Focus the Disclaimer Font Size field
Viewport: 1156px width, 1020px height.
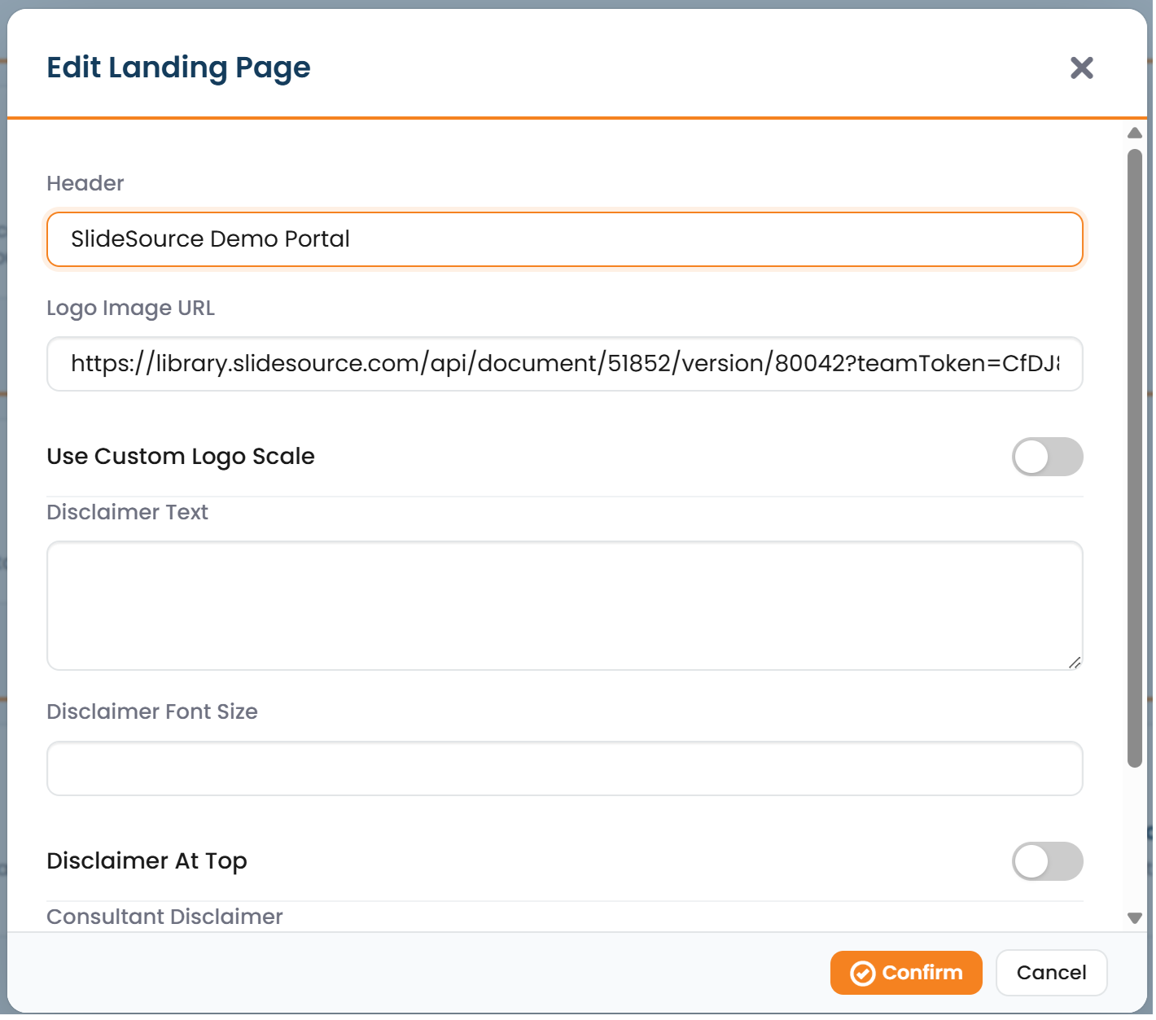[565, 768]
